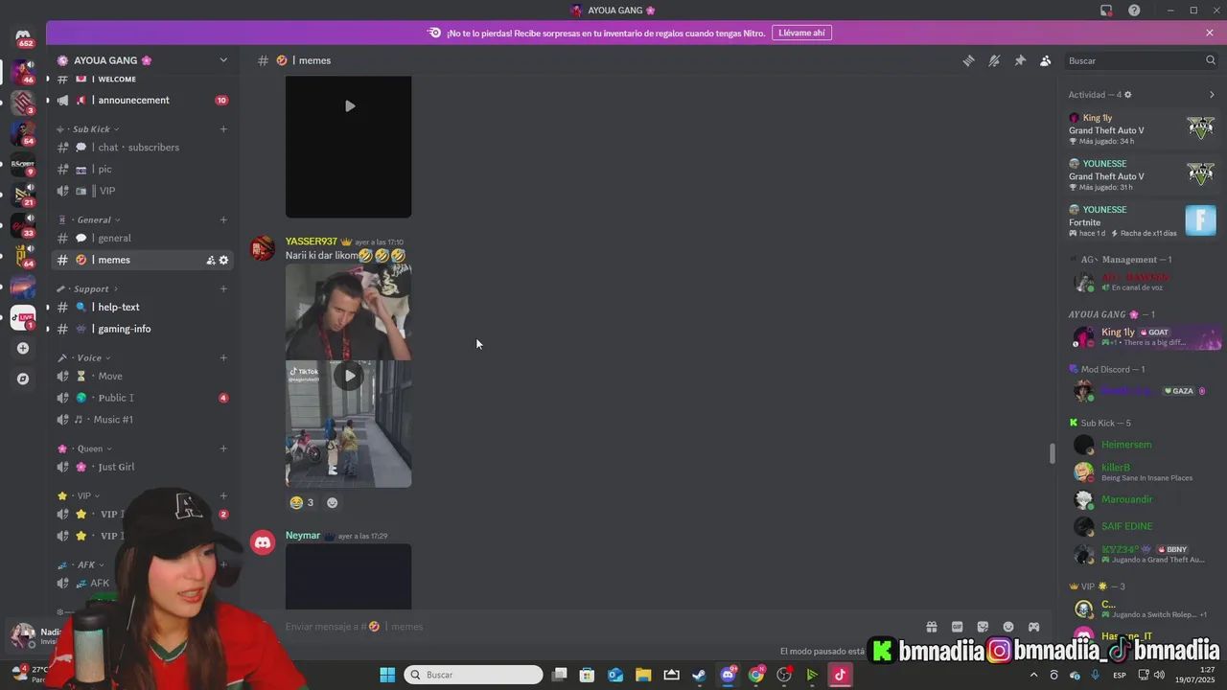Screen dimensions: 1227x690
Task: Open Neymar's username profile
Action: (303, 536)
